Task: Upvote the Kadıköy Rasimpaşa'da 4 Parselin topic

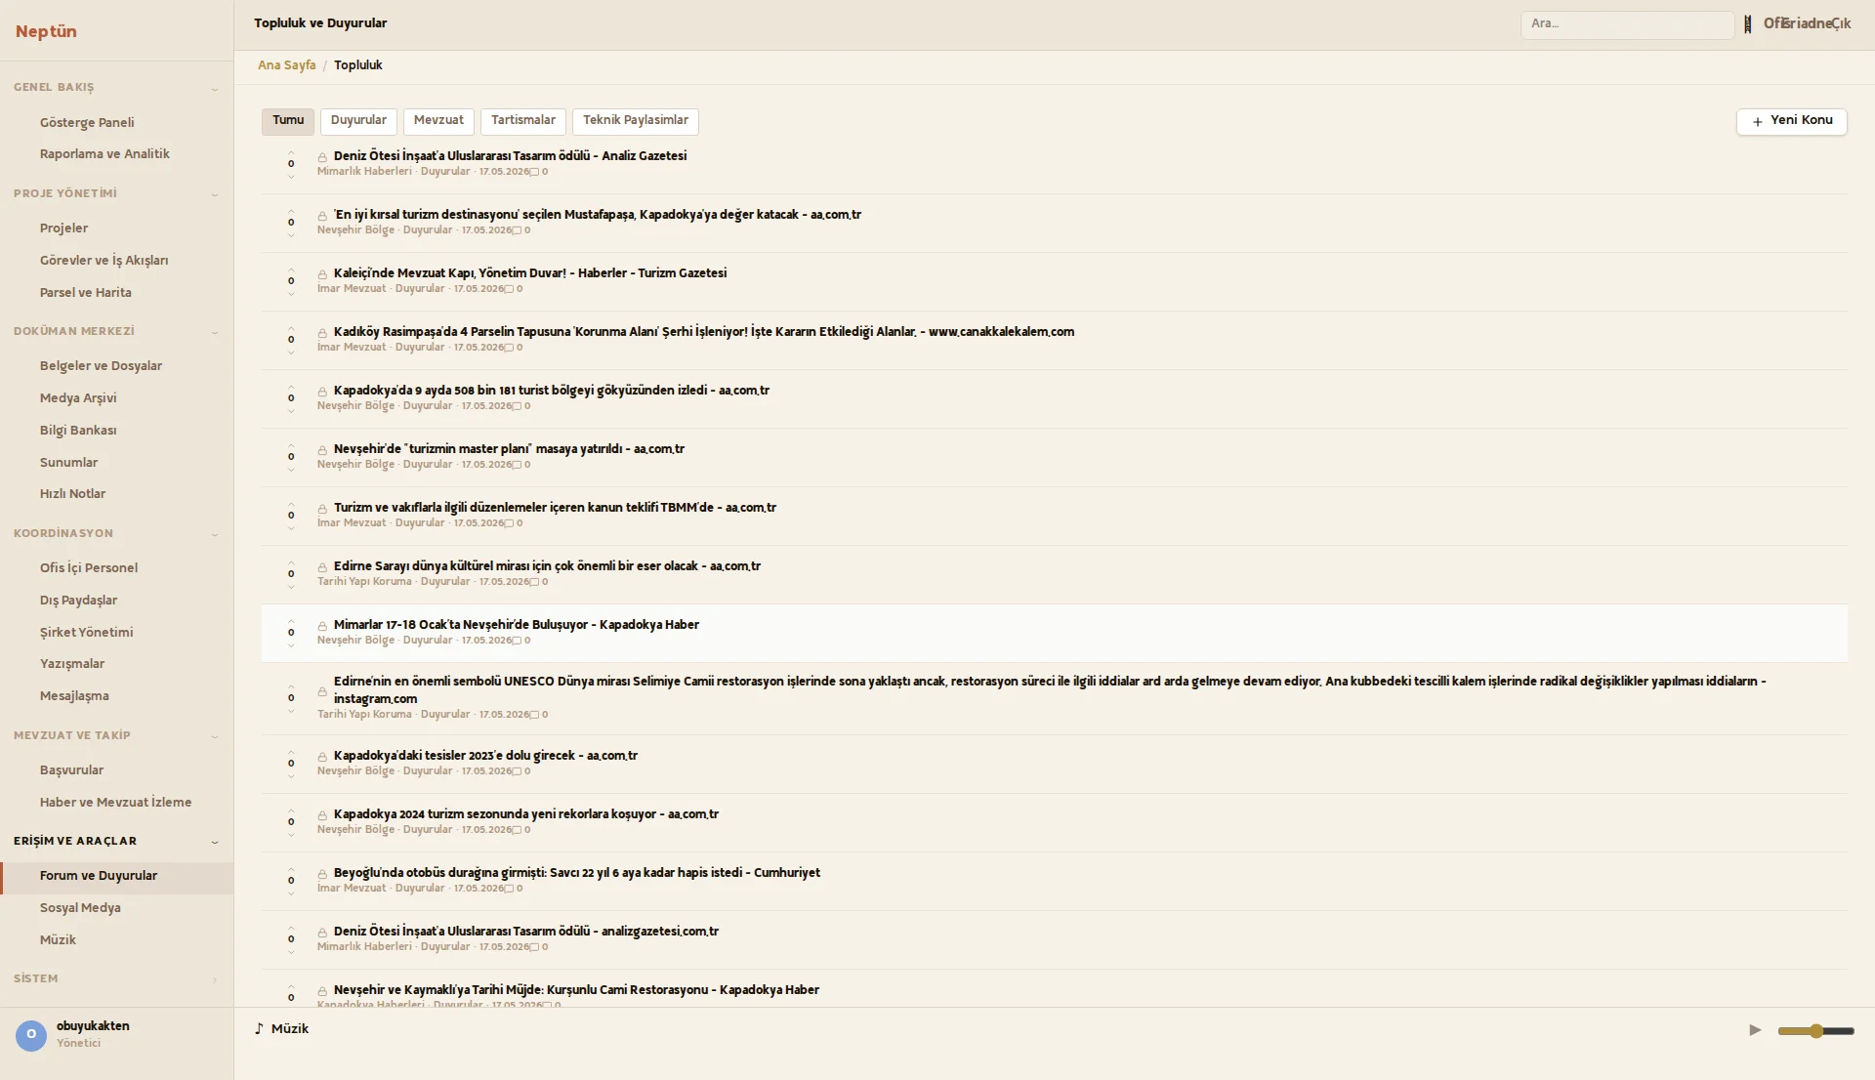Action: (291, 328)
